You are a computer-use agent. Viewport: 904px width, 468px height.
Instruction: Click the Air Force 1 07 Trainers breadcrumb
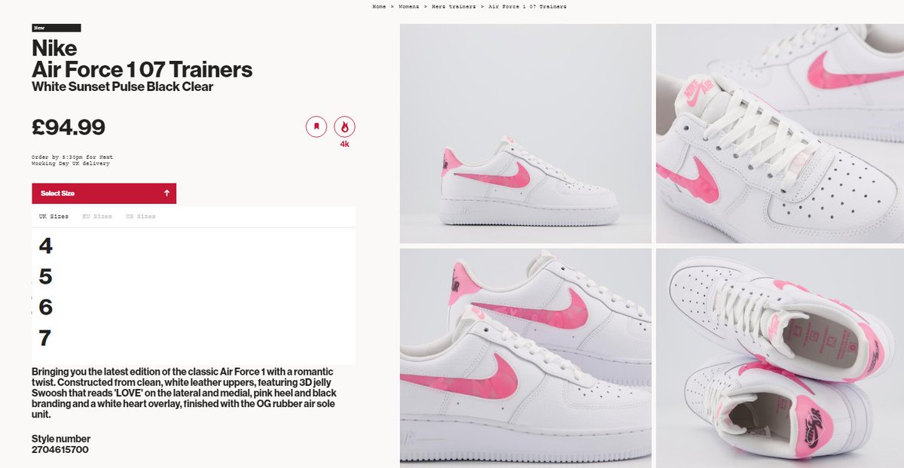coord(527,6)
